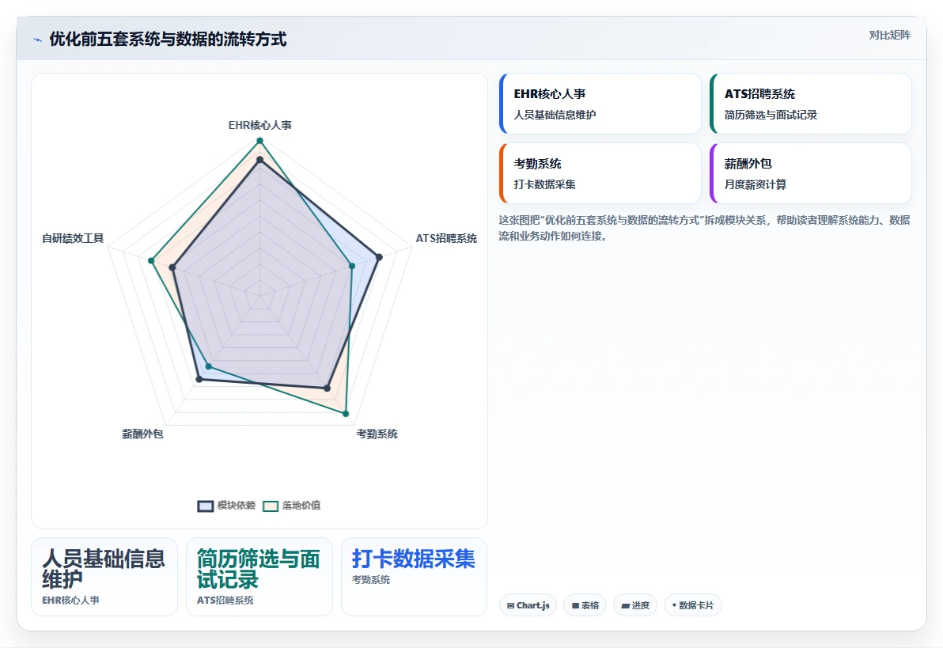Click the teal data point at EHR核心人事 vertex
The image size is (943, 648).
[259, 141]
